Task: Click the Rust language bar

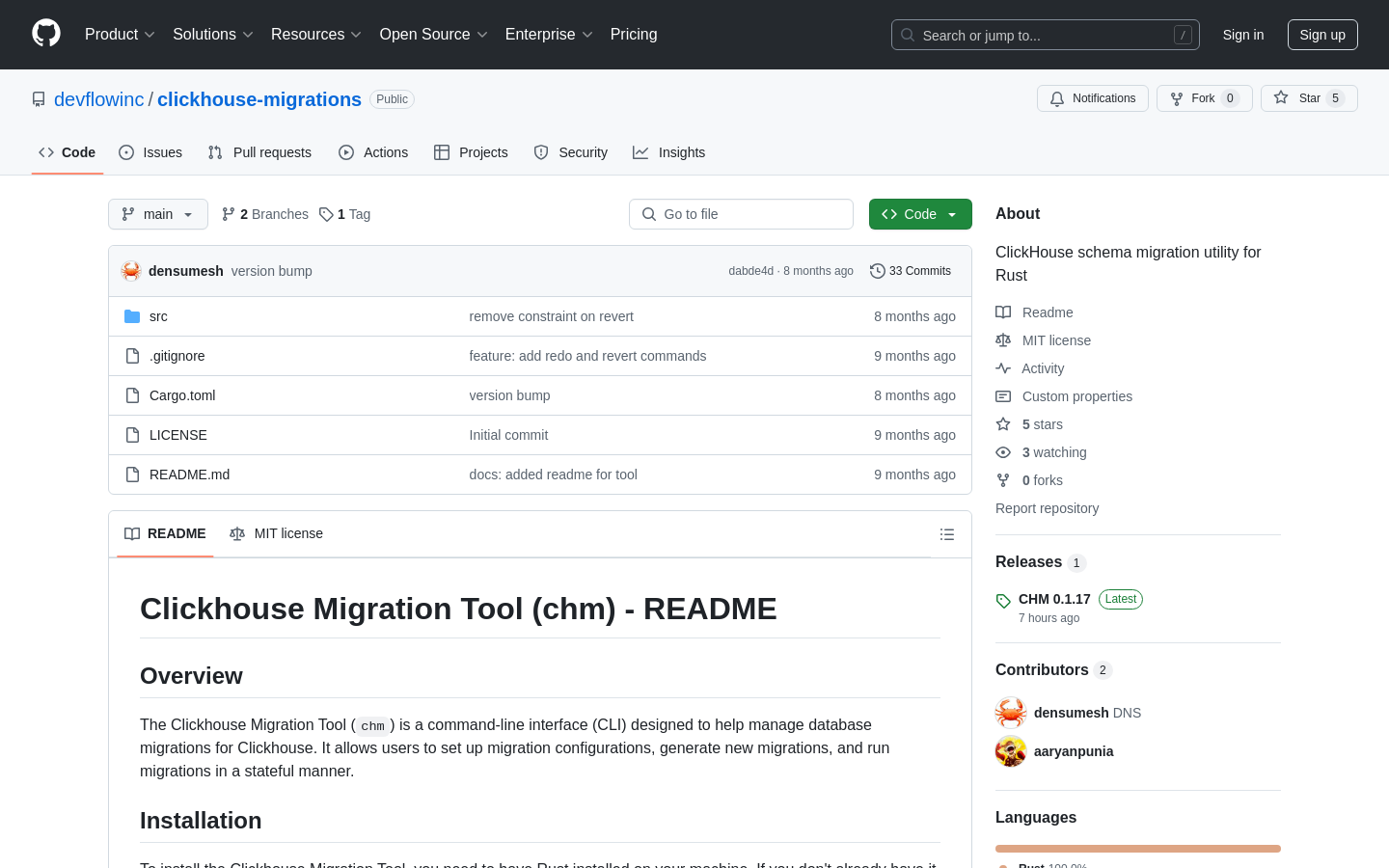Action: 1138,849
